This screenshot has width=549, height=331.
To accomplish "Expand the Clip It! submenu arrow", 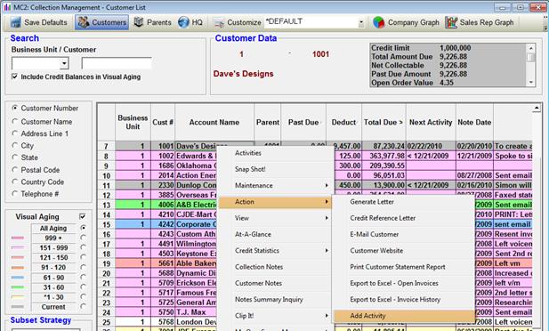I will click(327, 316).
